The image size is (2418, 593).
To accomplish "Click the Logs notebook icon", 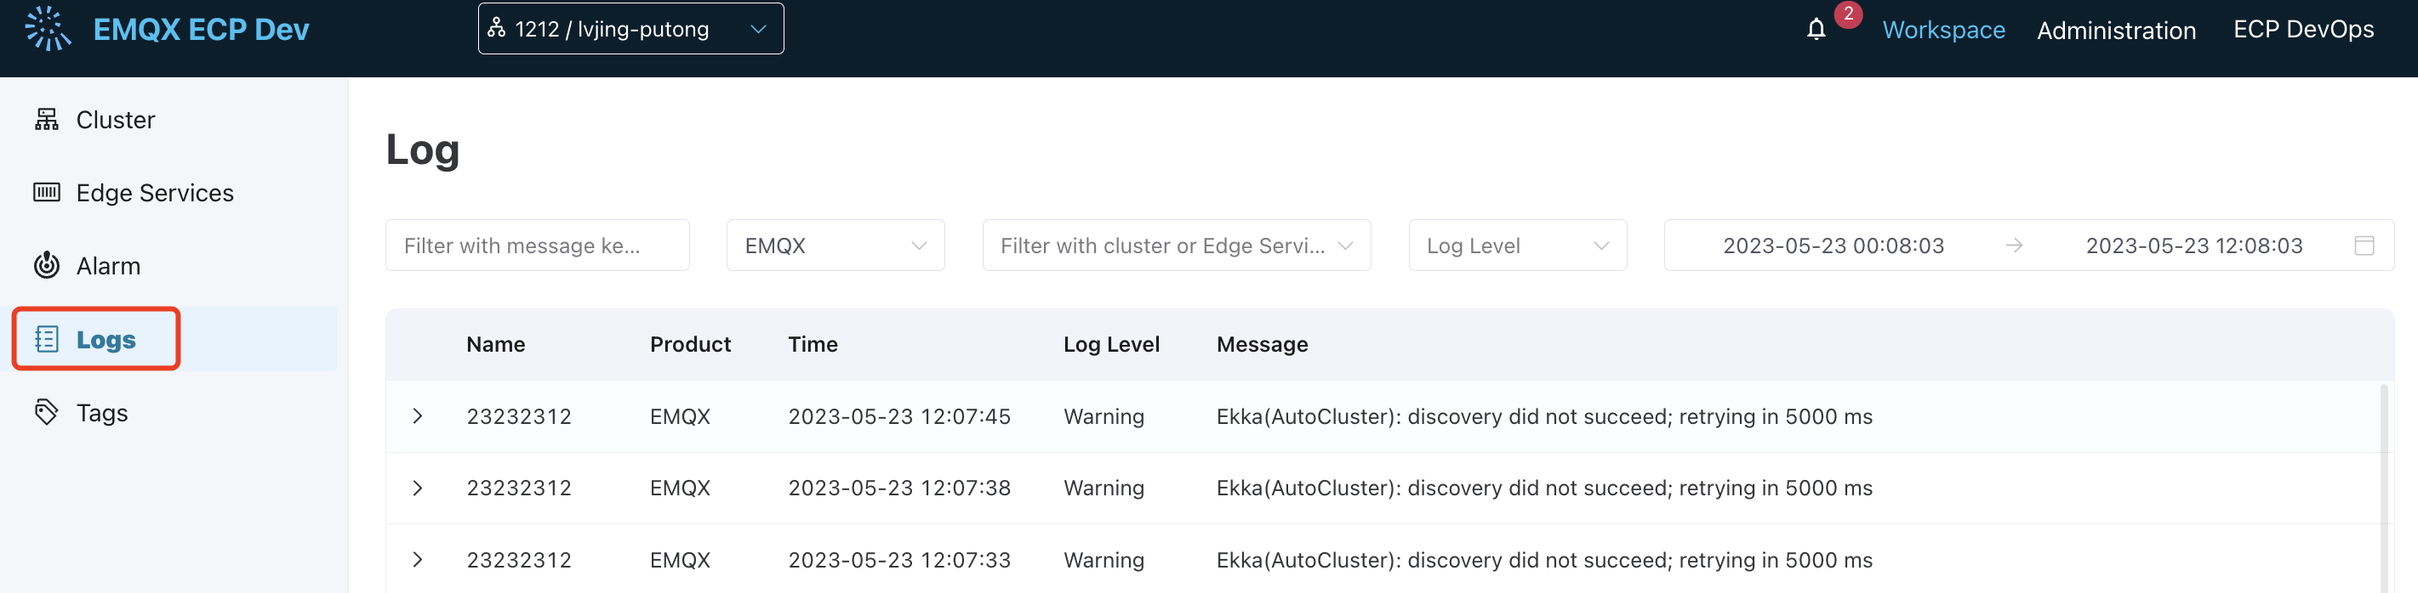I will (x=46, y=339).
